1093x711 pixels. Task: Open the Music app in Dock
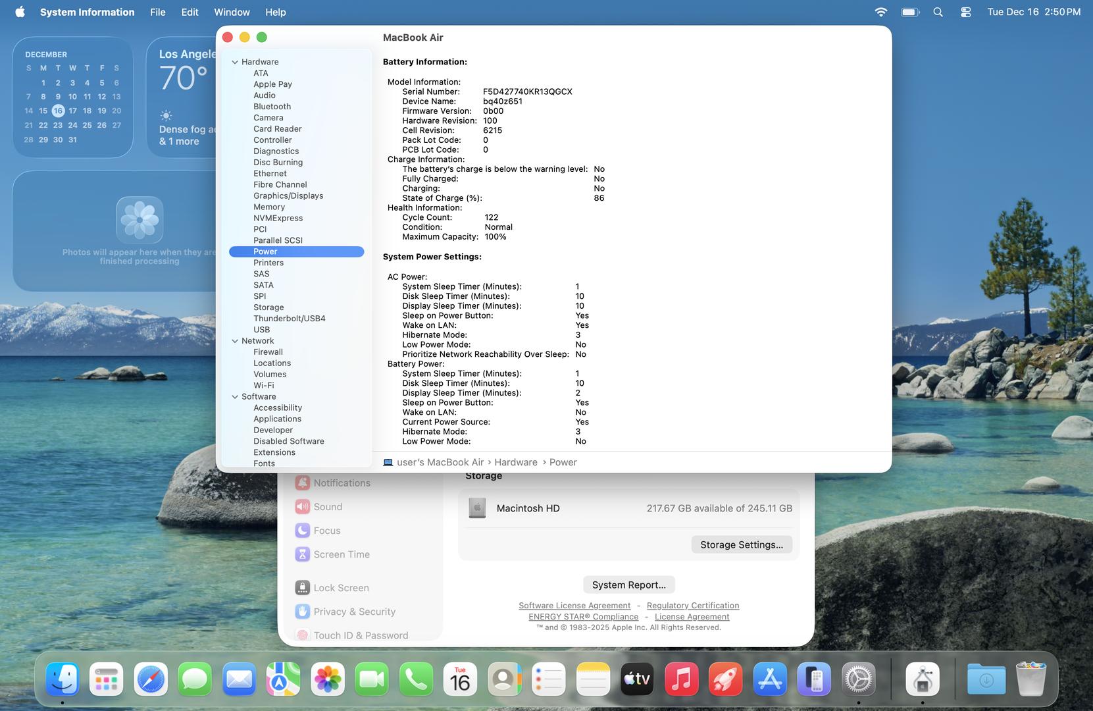(681, 679)
